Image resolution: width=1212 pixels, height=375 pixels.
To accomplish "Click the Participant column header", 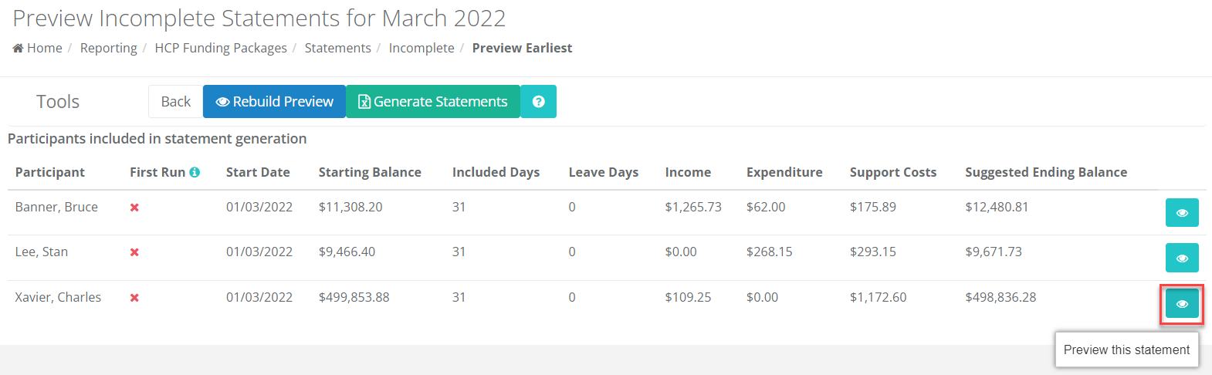I will (50, 172).
